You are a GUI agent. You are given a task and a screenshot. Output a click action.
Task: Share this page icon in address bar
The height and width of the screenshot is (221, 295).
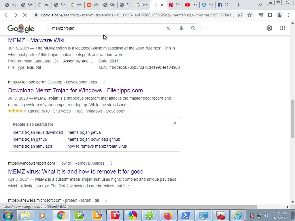click(240, 15)
